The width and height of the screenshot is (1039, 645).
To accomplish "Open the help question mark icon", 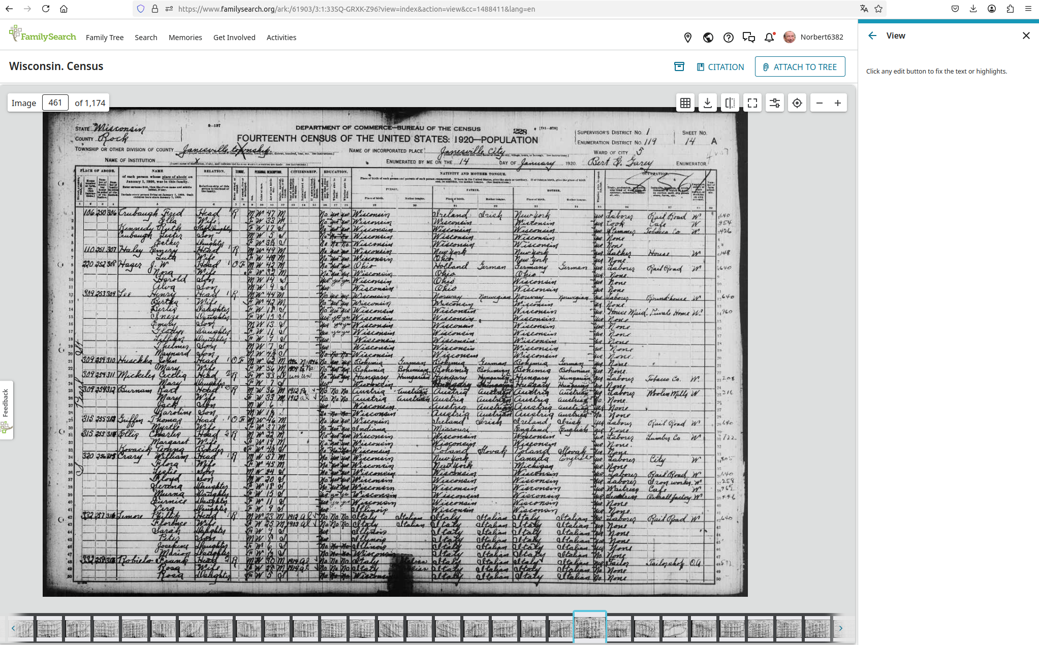I will 728,38.
